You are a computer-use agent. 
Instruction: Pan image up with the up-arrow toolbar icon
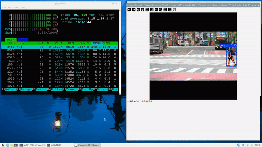coord(138,10)
